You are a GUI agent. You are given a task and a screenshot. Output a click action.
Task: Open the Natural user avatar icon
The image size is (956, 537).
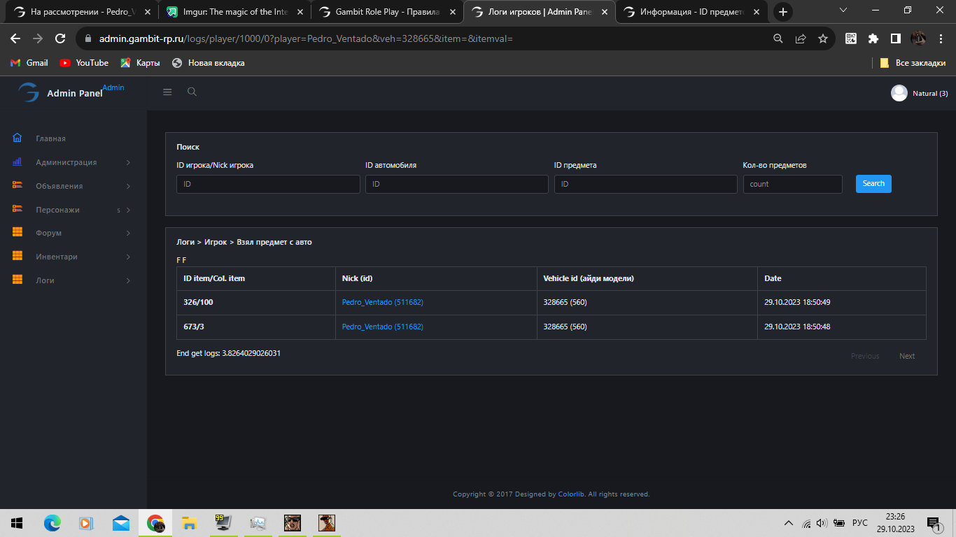899,93
